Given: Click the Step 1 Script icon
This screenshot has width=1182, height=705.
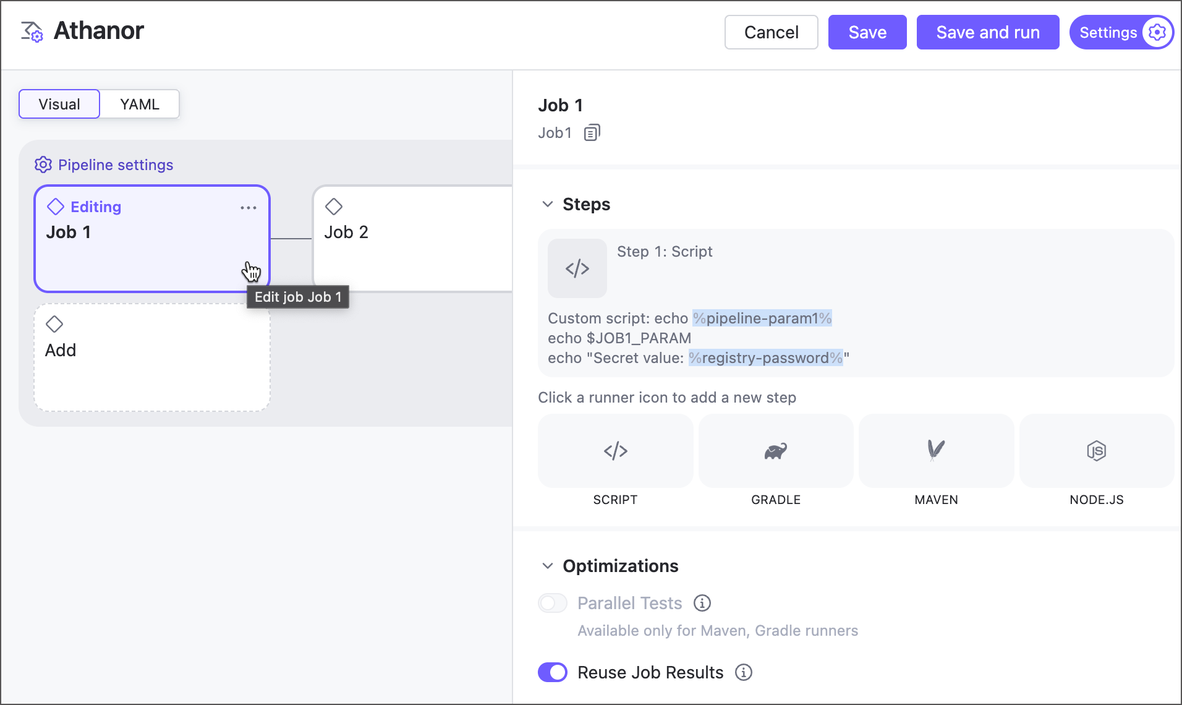Looking at the screenshot, I should pos(577,268).
